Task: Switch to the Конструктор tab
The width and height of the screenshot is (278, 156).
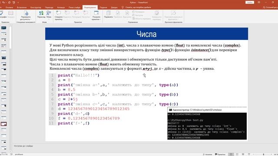Action: (36, 7)
